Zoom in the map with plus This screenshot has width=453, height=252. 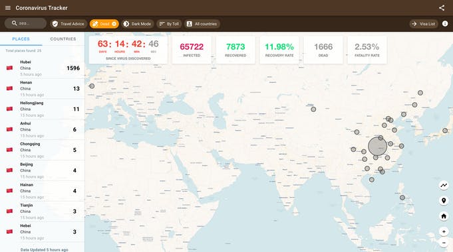click(444, 231)
